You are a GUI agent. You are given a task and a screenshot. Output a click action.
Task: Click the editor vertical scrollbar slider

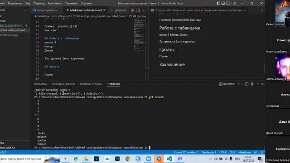point(147,69)
